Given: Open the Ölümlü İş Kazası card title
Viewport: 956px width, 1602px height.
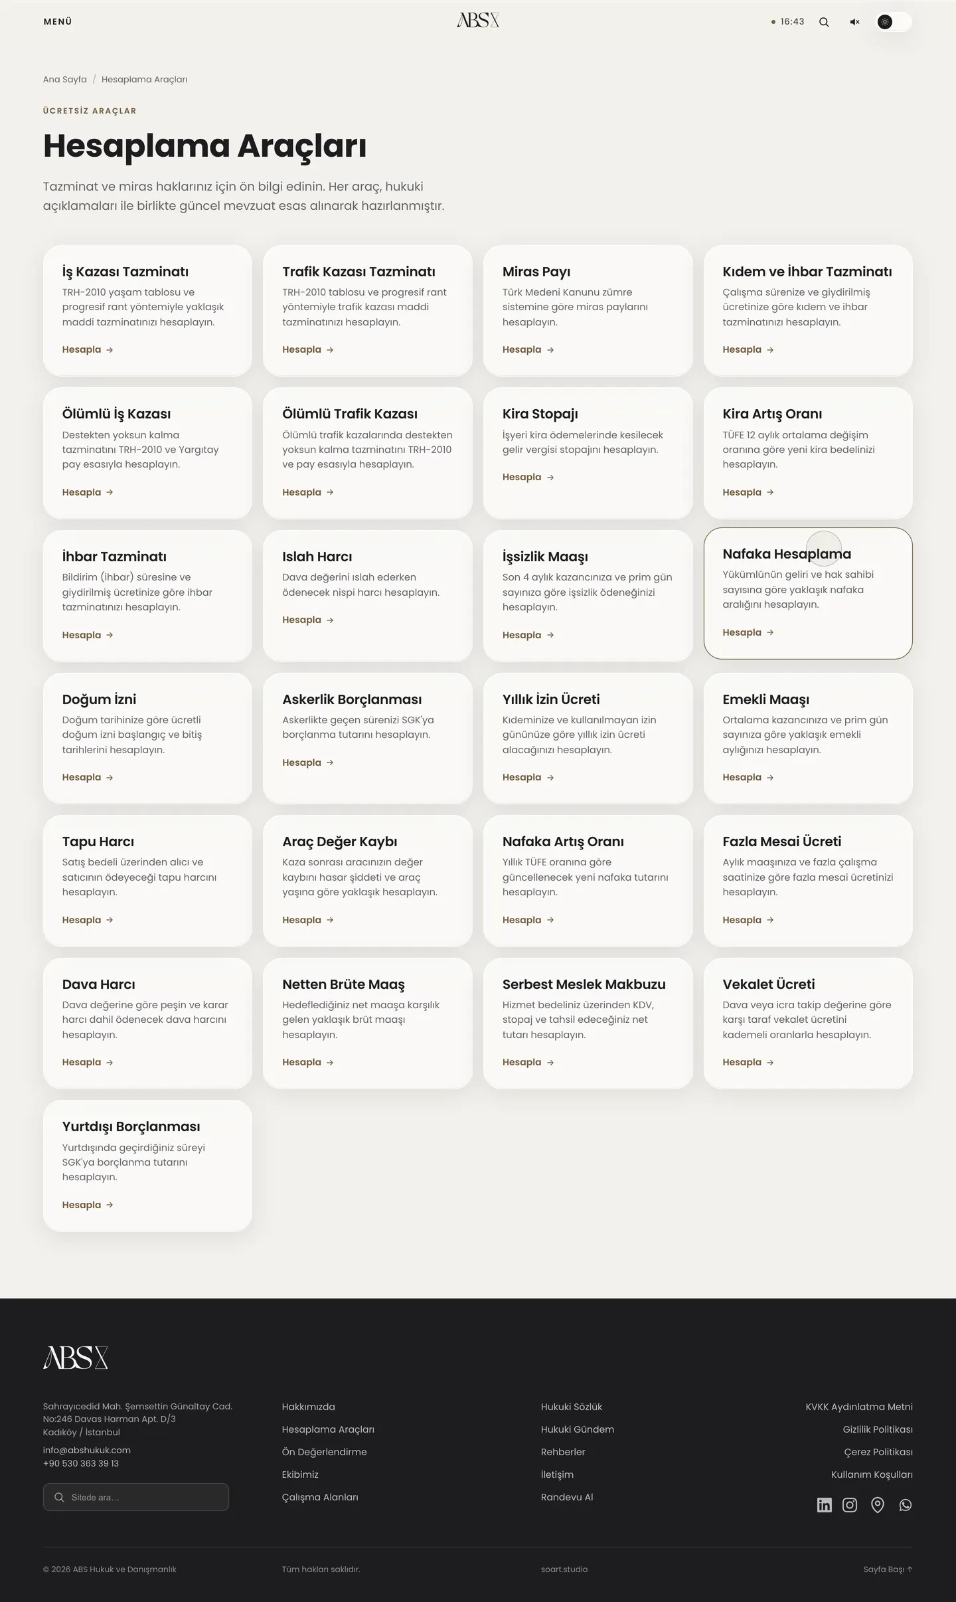Looking at the screenshot, I should click(x=116, y=414).
